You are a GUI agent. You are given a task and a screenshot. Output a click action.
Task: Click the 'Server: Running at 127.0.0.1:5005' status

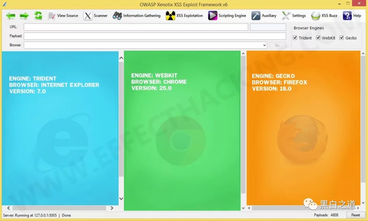[x=30, y=215]
